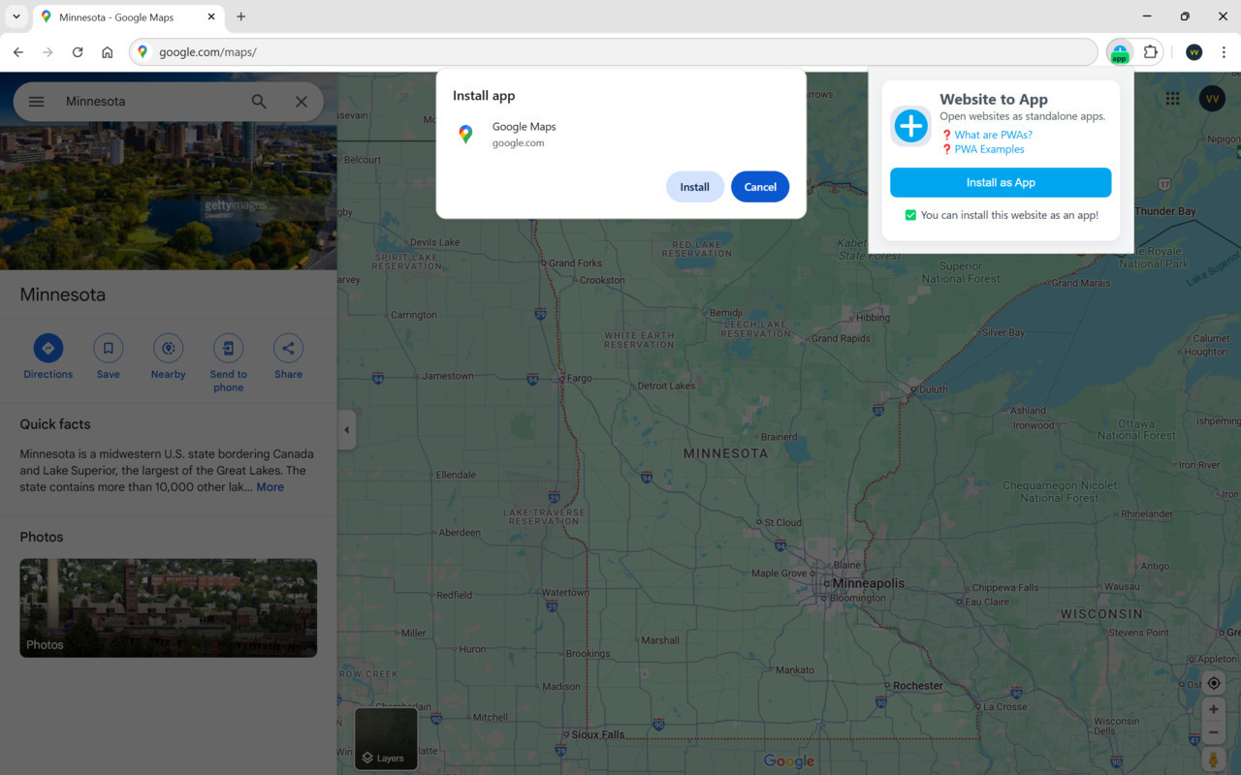The width and height of the screenshot is (1241, 775).
Task: Send Minnesota to your phone
Action: coord(229,363)
